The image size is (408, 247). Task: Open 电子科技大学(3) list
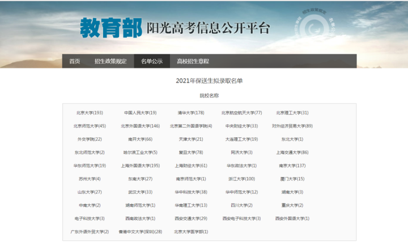(90, 219)
